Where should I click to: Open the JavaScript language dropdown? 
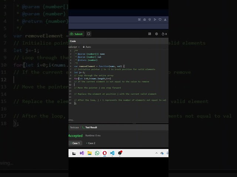(74, 47)
